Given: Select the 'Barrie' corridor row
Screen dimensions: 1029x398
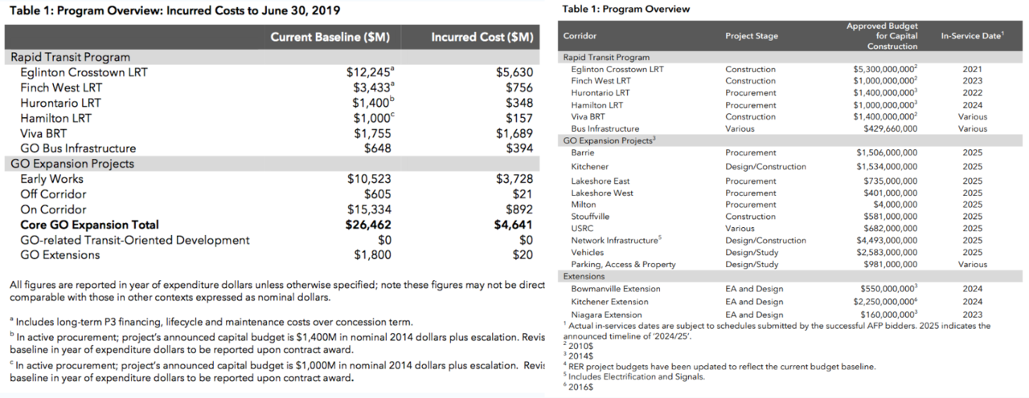Looking at the screenshot, I should coord(583,152).
